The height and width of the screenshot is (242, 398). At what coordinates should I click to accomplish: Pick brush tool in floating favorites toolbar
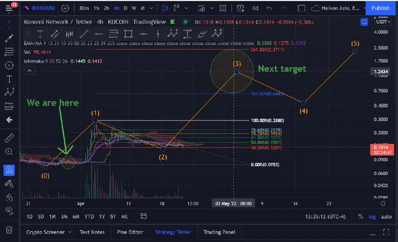(203, 34)
